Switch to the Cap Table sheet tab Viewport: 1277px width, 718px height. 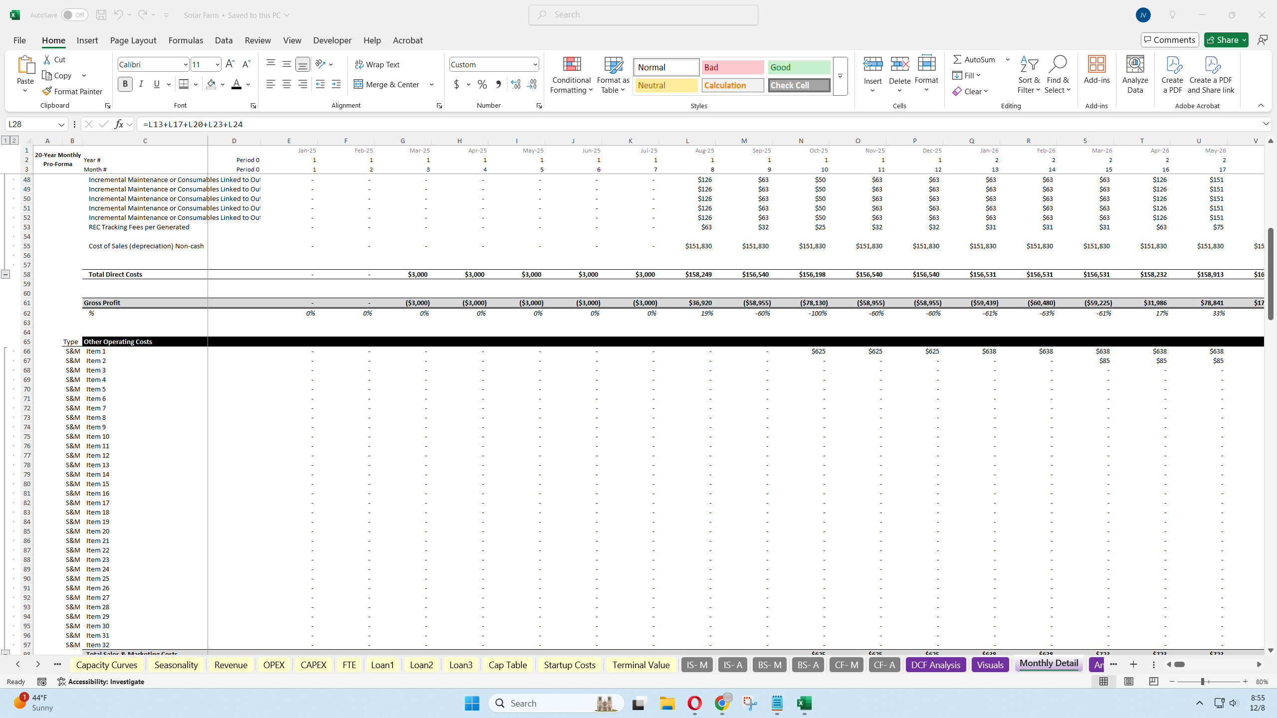(508, 665)
